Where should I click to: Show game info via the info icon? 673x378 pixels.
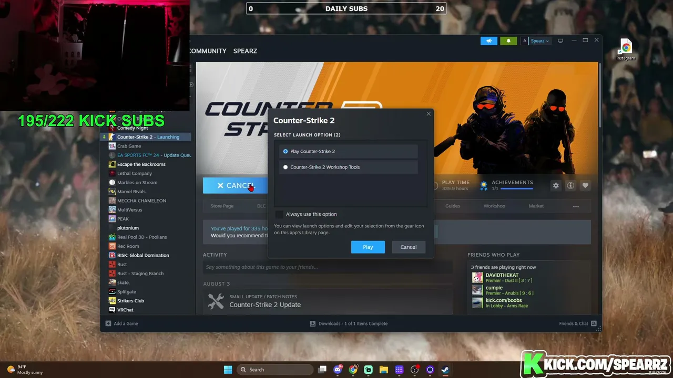point(570,185)
